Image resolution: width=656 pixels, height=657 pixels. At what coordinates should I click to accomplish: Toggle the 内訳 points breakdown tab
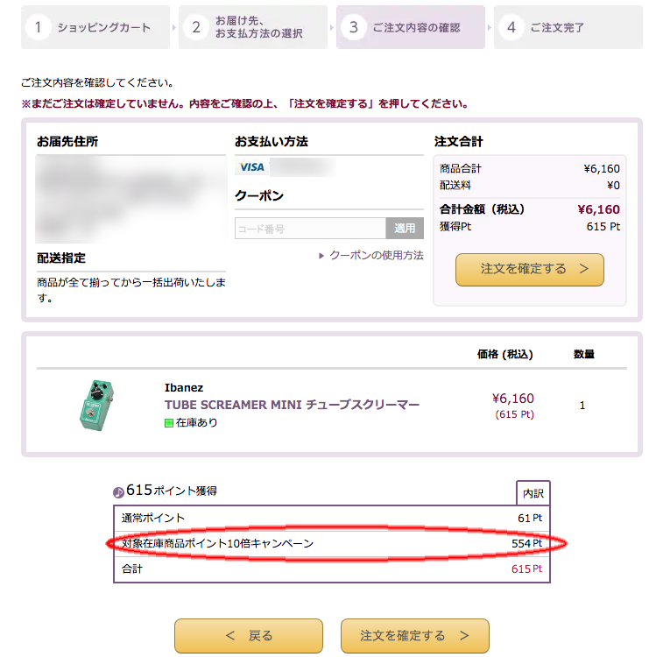[533, 493]
